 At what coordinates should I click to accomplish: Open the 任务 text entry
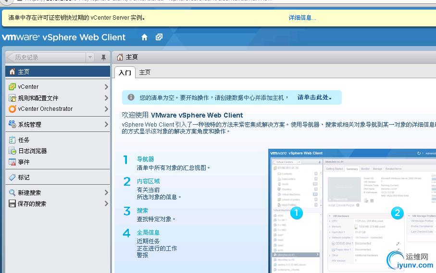click(x=24, y=140)
